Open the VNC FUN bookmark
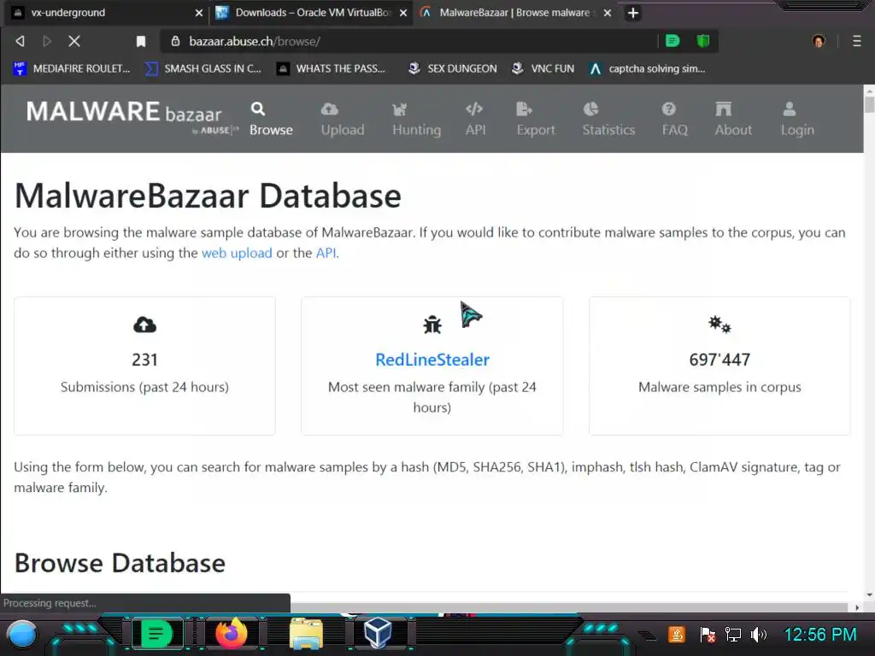The height and width of the screenshot is (656, 875). click(x=543, y=68)
